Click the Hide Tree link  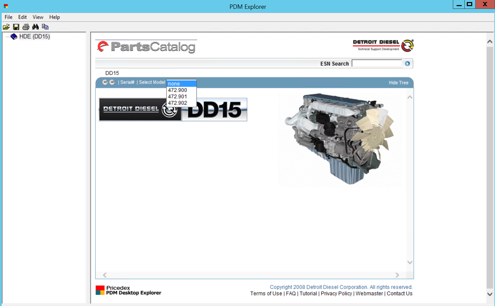pos(398,83)
